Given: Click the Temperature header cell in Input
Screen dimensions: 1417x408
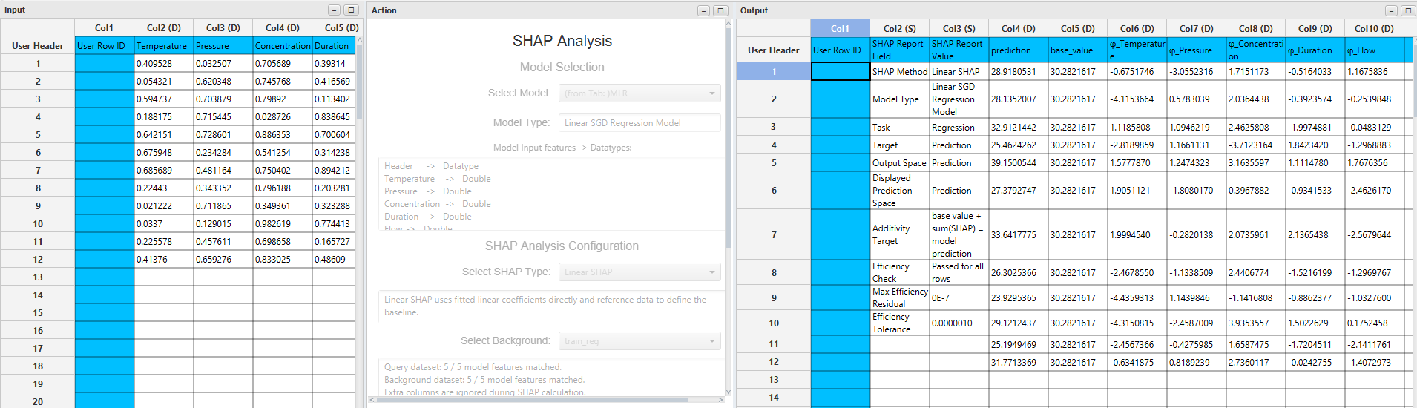Looking at the screenshot, I should click(x=164, y=46).
